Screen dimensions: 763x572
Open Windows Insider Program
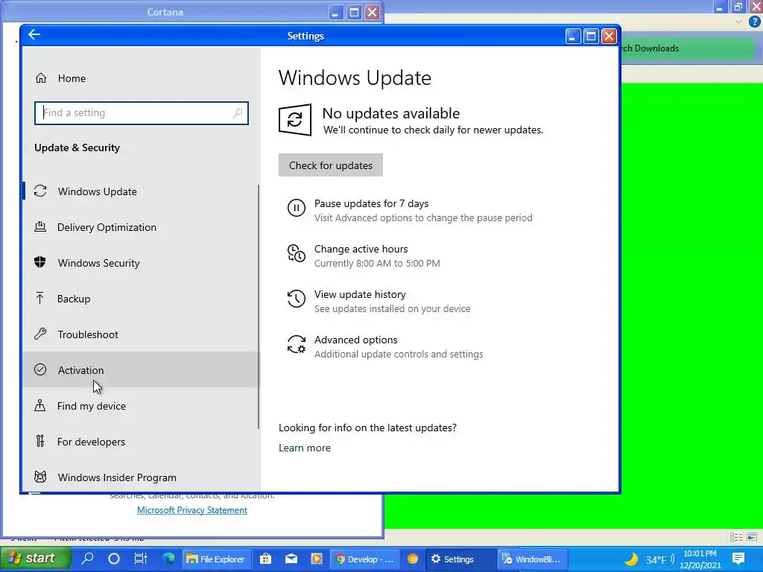coord(141,477)
